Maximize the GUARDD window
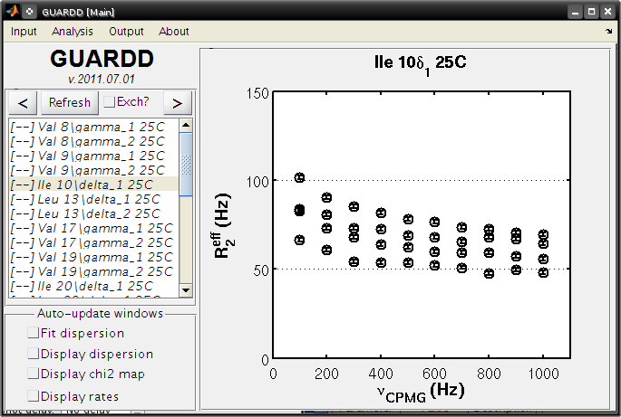The image size is (621, 417). point(591,12)
